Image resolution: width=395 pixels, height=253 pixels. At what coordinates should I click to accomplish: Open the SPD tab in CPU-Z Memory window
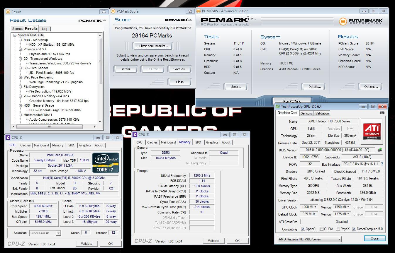click(198, 142)
